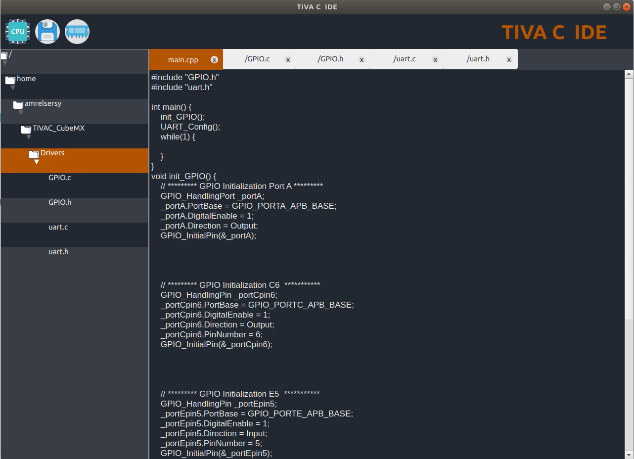Select GPIO.c in the file tree
The width and height of the screenshot is (634, 459).
[59, 177]
